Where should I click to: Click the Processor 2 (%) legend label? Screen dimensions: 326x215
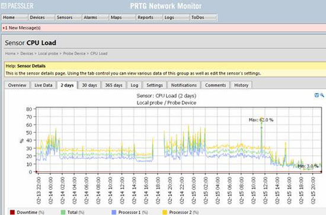(184, 212)
